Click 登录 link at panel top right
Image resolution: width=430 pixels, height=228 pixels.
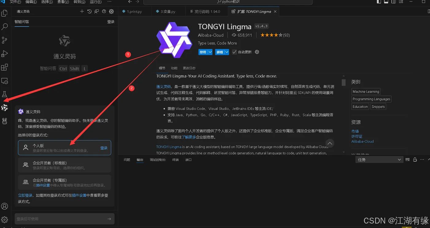111,22
